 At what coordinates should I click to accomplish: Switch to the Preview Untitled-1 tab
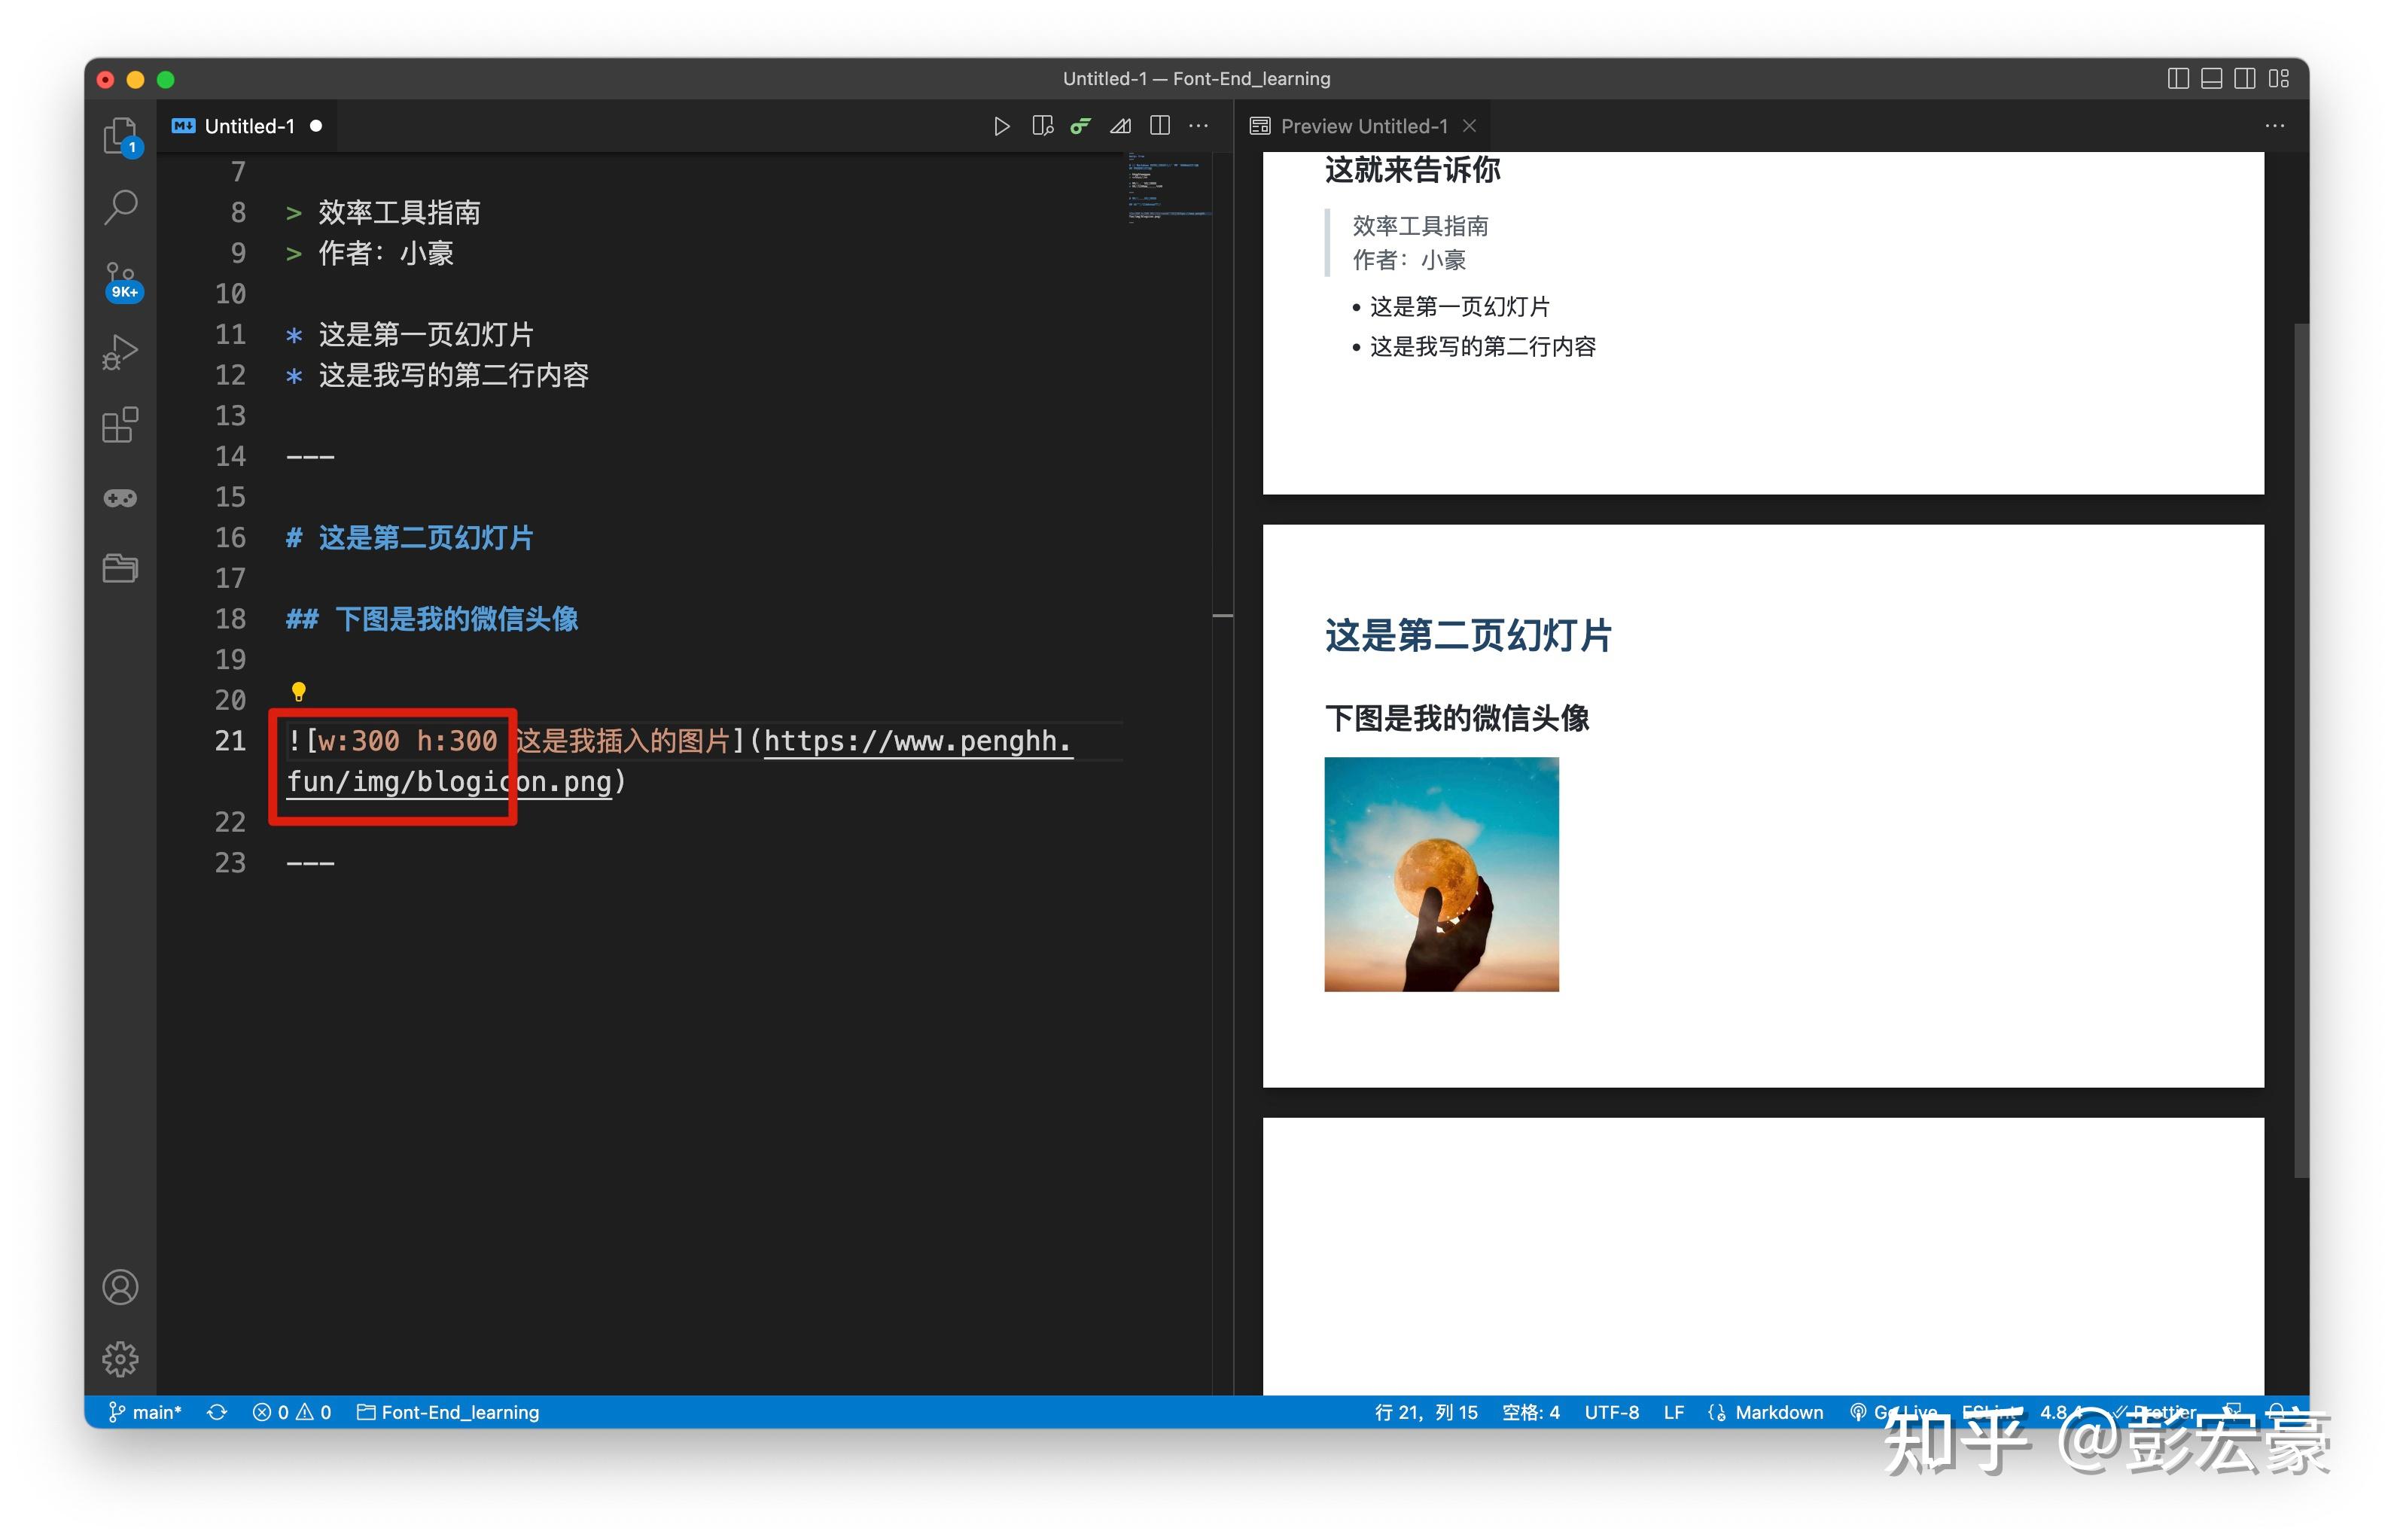(1363, 125)
